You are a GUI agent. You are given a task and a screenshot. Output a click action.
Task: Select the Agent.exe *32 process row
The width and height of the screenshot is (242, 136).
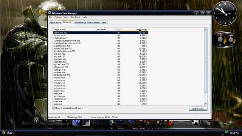101,33
